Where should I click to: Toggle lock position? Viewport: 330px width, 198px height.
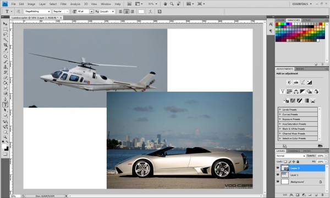pyautogui.click(x=294, y=162)
